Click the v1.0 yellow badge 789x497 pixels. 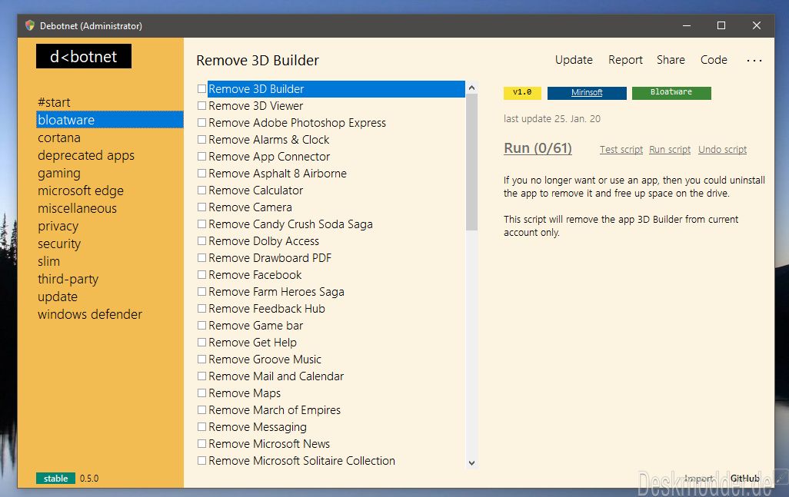tap(522, 92)
